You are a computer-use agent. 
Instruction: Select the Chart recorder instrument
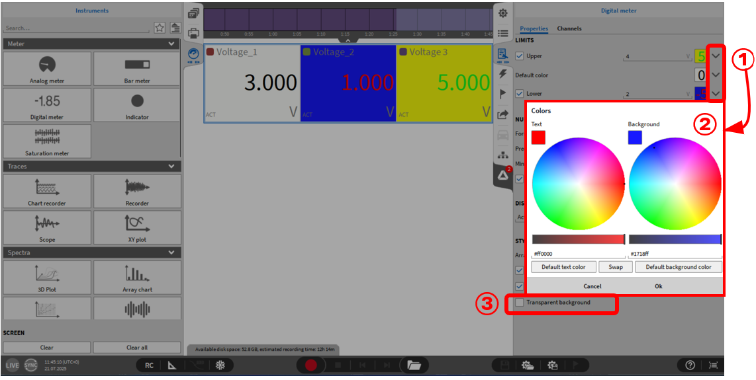47,190
